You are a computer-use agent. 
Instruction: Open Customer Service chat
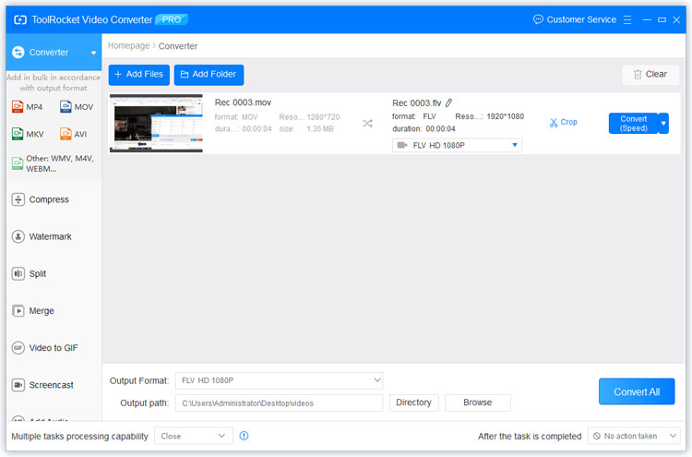(x=575, y=19)
